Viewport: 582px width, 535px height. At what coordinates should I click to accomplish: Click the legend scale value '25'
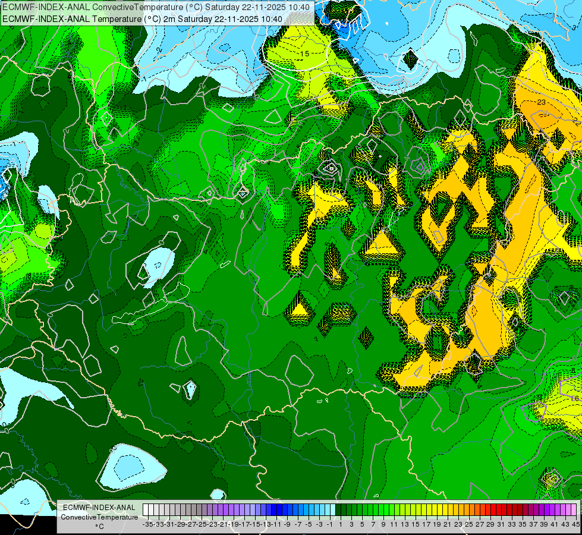coord(469,525)
